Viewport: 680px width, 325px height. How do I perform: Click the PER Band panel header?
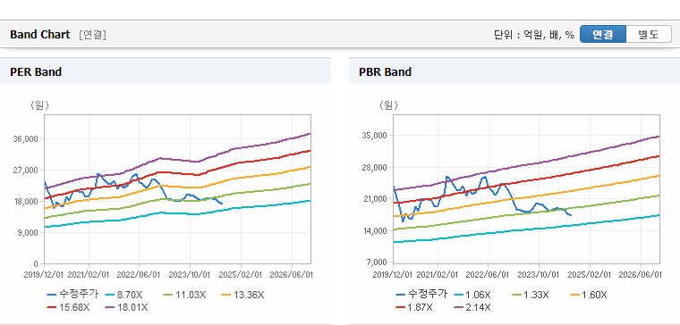coord(166,71)
